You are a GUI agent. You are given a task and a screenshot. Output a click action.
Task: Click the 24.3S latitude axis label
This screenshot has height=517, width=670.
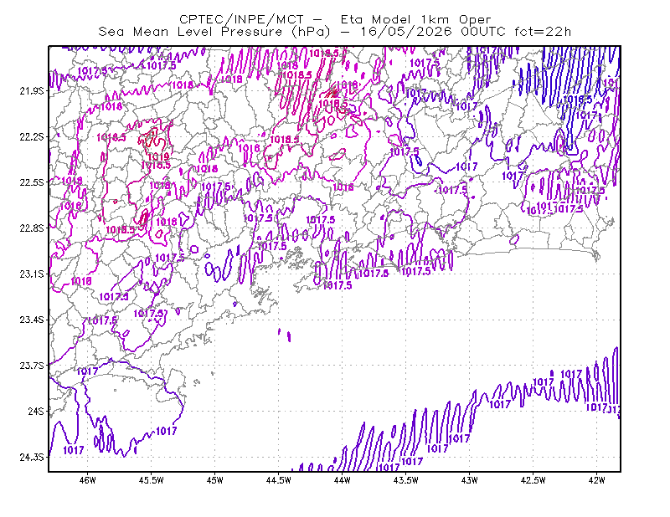click(x=32, y=458)
